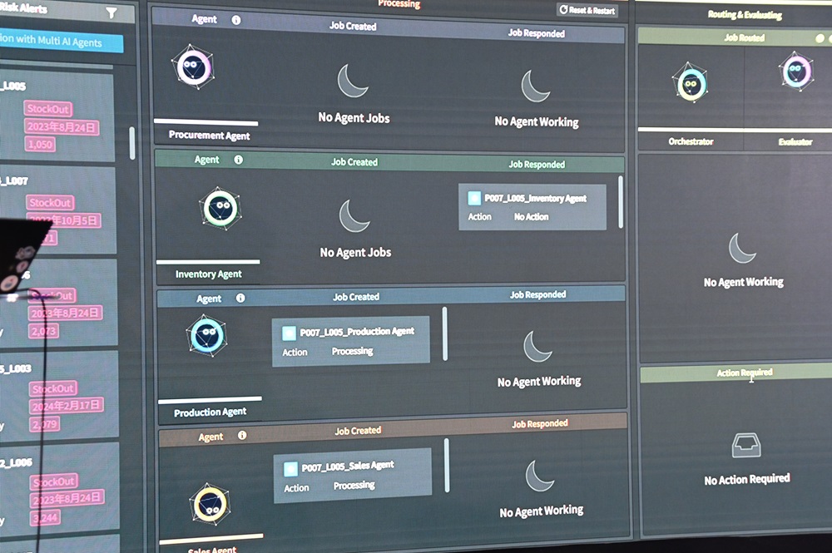The image size is (832, 553).
Task: Click the Orchestrator label
Action: pyautogui.click(x=691, y=141)
